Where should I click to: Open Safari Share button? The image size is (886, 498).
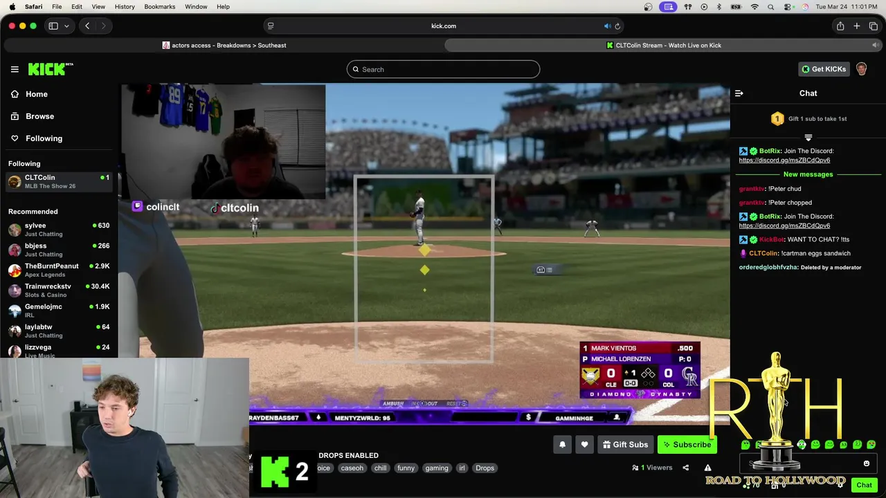(840, 26)
